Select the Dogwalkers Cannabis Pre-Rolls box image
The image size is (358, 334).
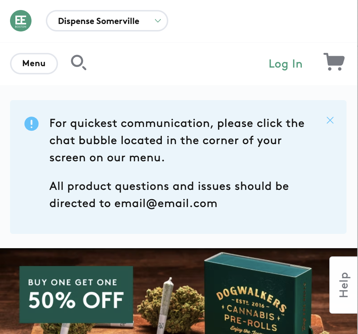coord(257,294)
